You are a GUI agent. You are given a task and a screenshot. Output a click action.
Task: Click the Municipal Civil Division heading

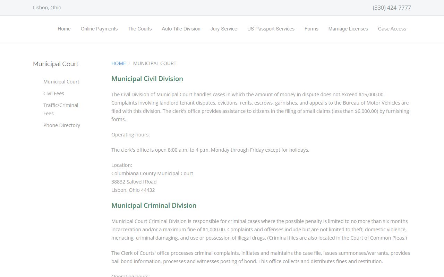147,79
